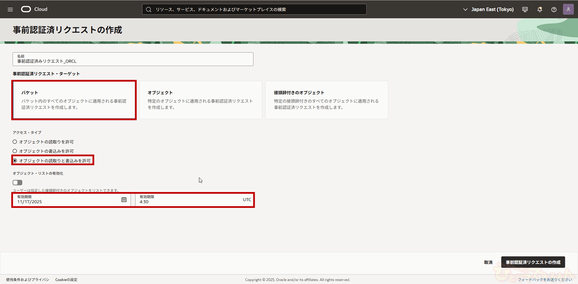Viewport: 578px width, 284px height.
Task: Click the search magnifier icon
Action: point(149,9)
